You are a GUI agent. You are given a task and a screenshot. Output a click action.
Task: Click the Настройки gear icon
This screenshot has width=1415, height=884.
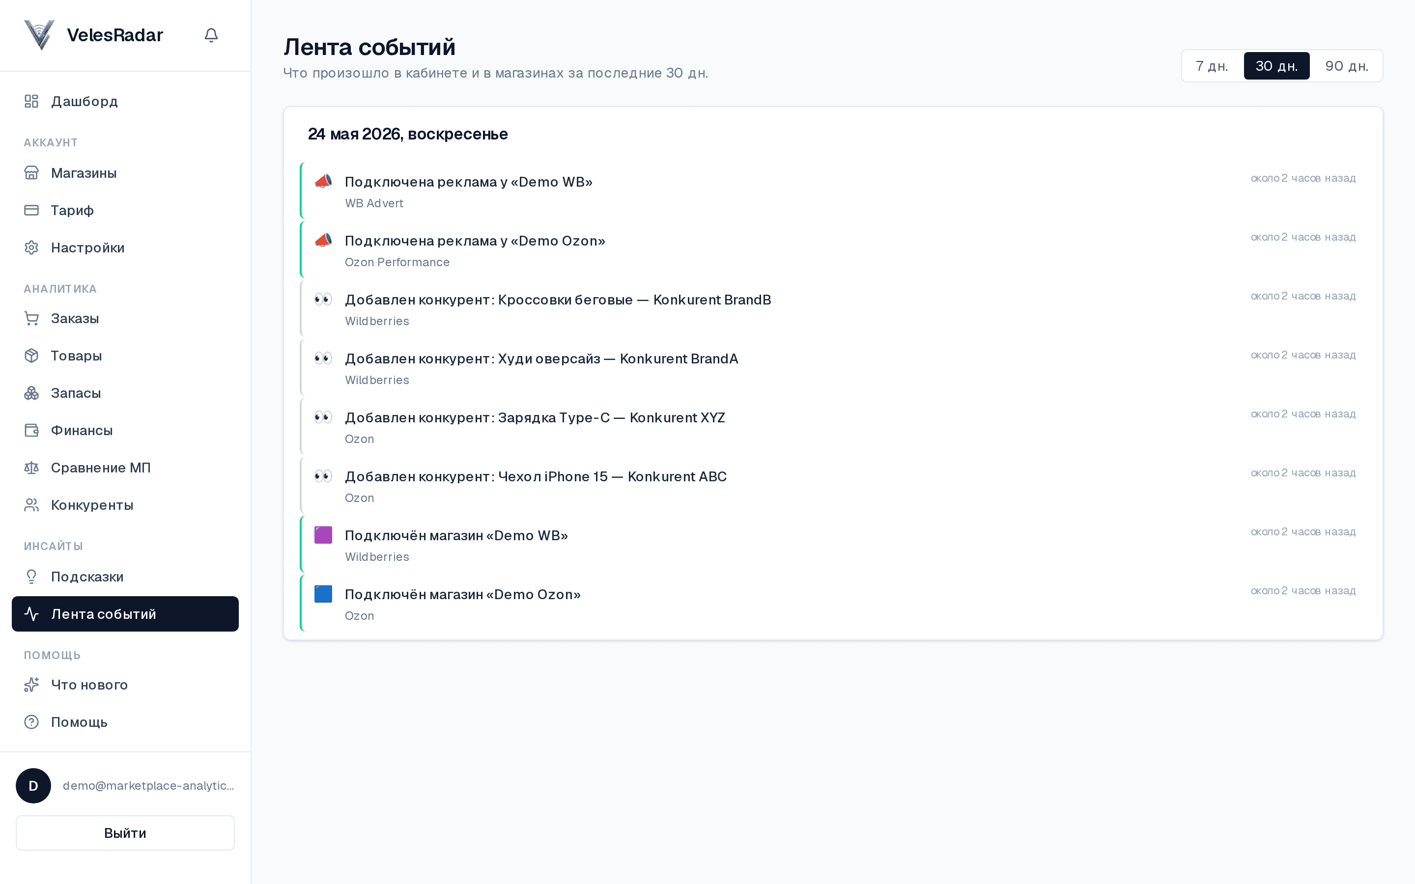(31, 248)
